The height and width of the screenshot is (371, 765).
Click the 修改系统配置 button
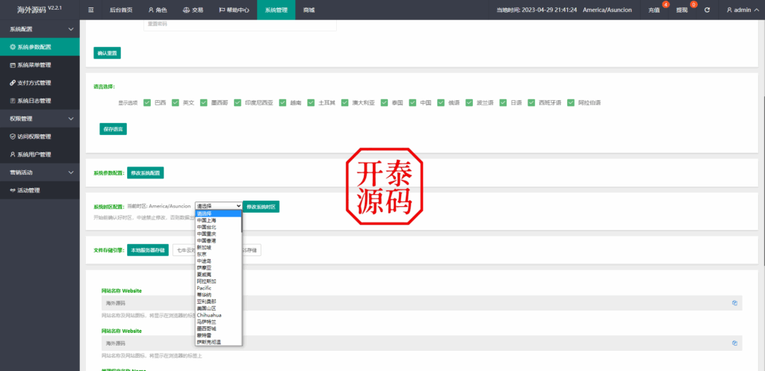pyautogui.click(x=146, y=172)
